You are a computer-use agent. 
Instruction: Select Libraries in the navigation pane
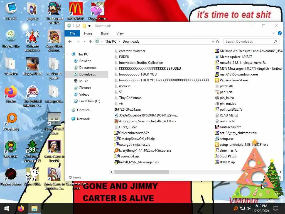[x=83, y=110]
